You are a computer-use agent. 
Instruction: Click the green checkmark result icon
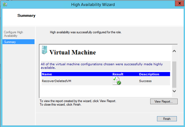click(117, 81)
